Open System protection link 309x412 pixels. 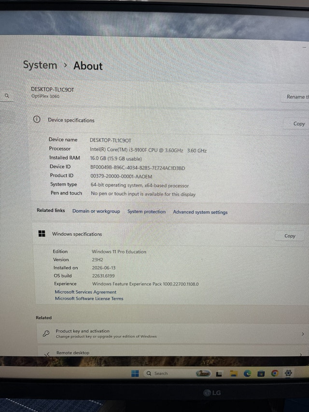click(146, 212)
